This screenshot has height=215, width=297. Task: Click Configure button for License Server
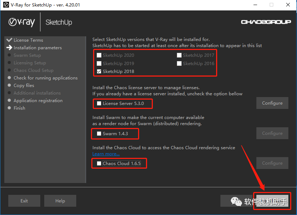tap(272, 103)
